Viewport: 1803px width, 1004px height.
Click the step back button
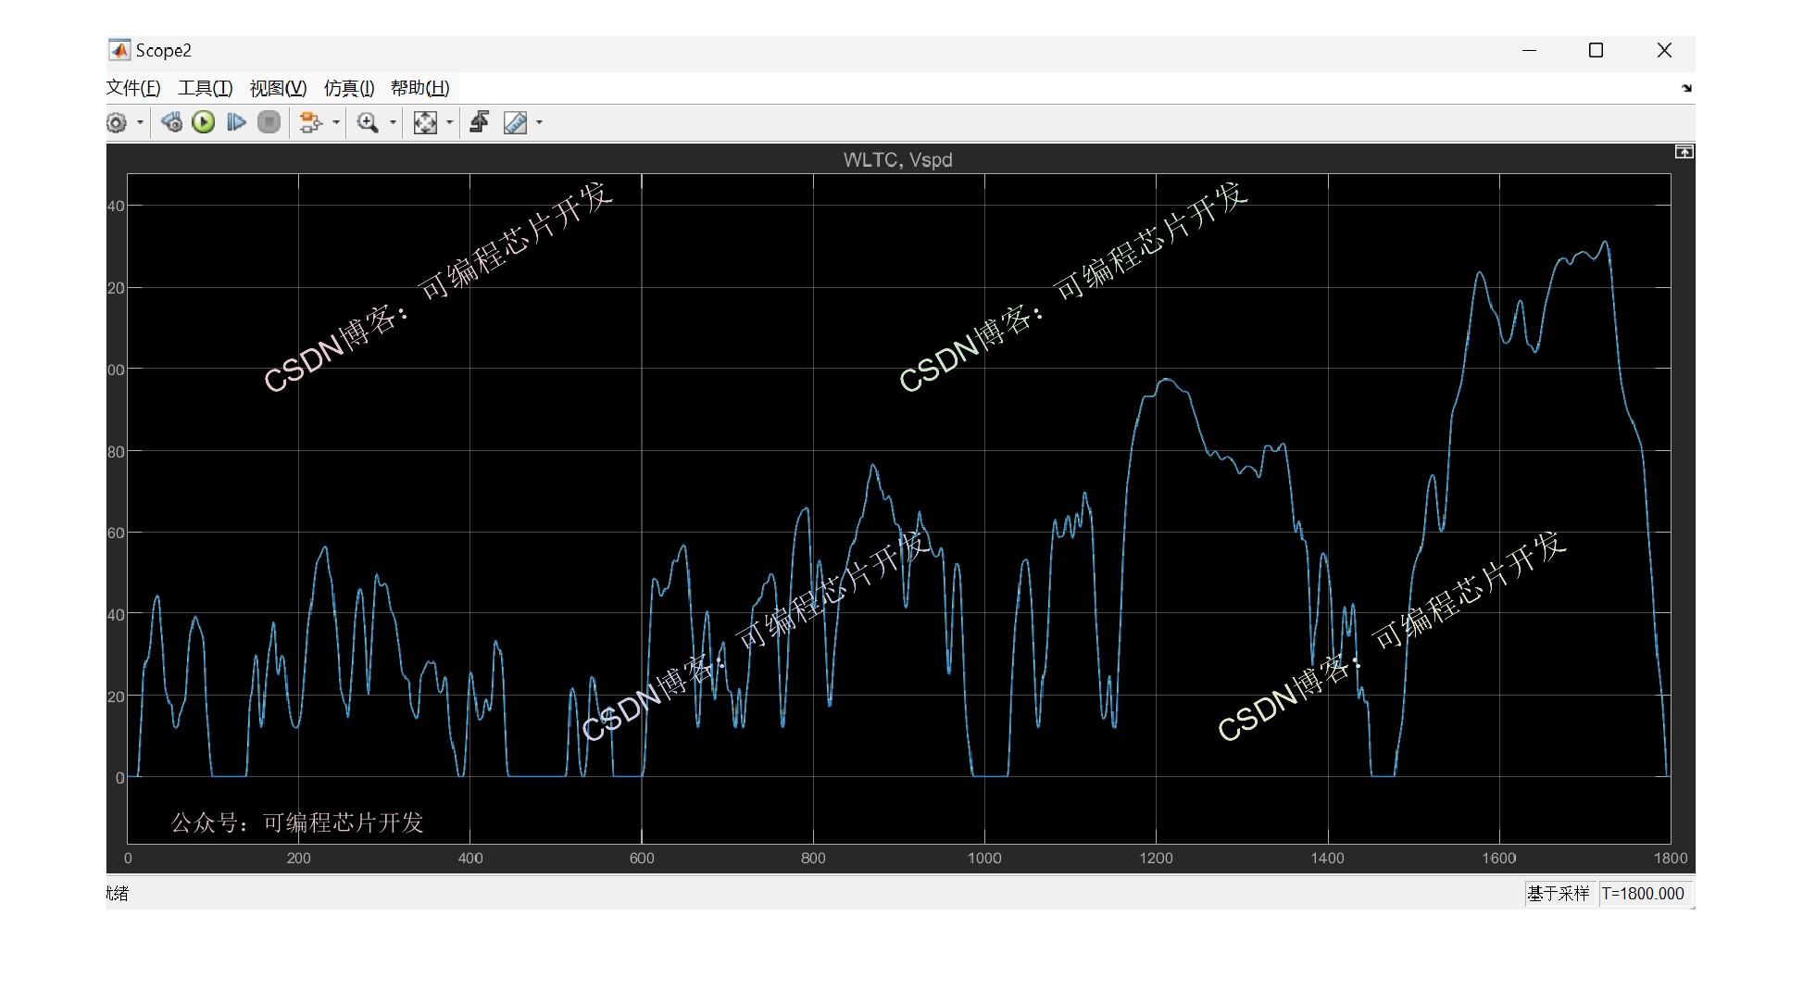(171, 122)
